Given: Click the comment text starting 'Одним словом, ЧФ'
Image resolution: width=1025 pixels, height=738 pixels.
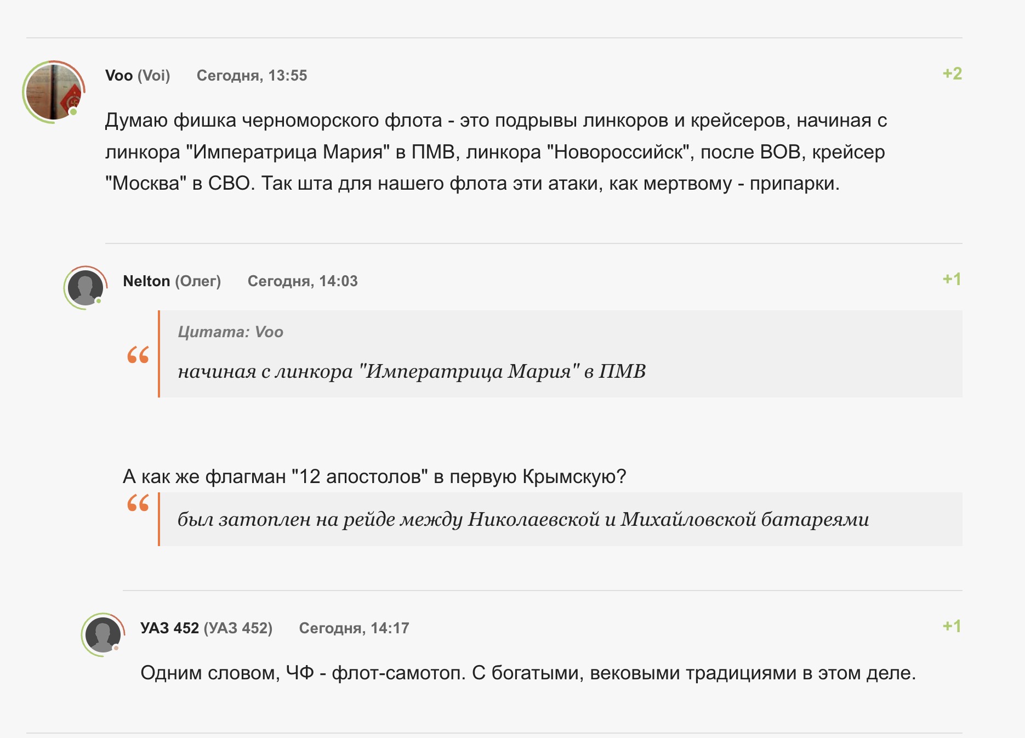Looking at the screenshot, I should click(x=528, y=673).
